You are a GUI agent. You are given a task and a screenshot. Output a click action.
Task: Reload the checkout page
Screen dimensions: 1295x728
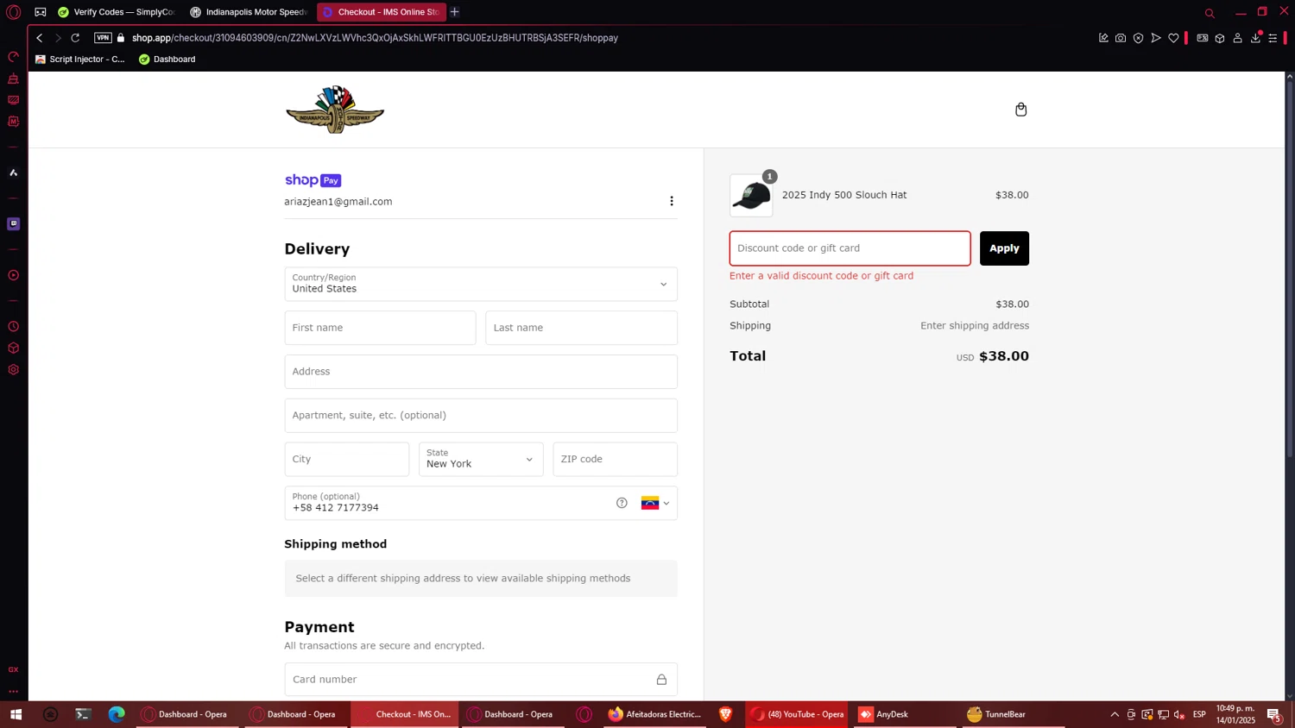pos(75,38)
